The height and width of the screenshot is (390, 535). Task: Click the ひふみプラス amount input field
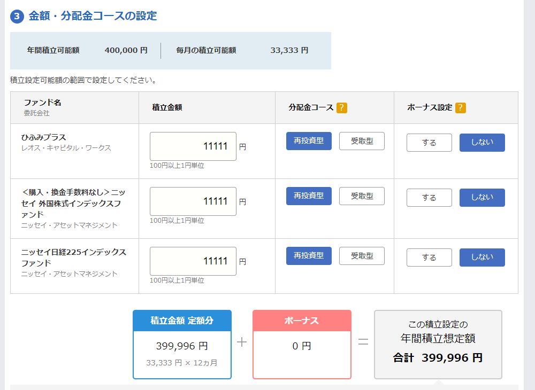click(193, 146)
